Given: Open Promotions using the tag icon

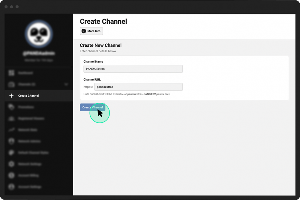Looking at the screenshot, I should point(11,107).
